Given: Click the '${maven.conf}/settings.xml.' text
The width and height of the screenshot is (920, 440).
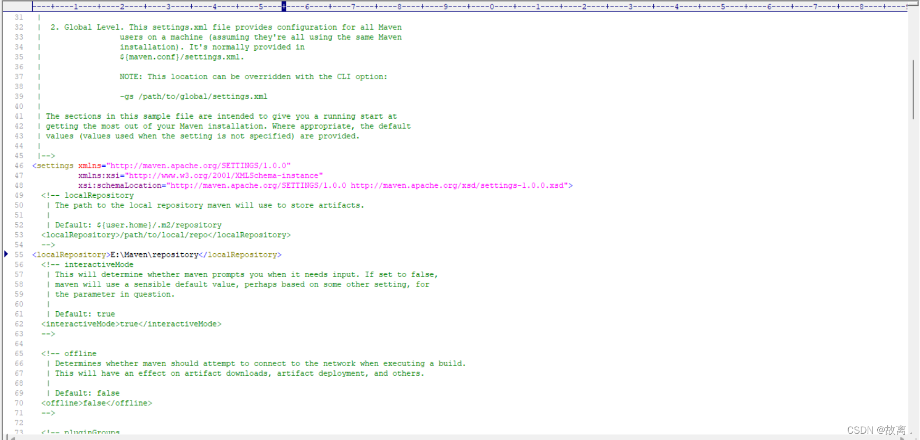Looking at the screenshot, I should tap(182, 57).
